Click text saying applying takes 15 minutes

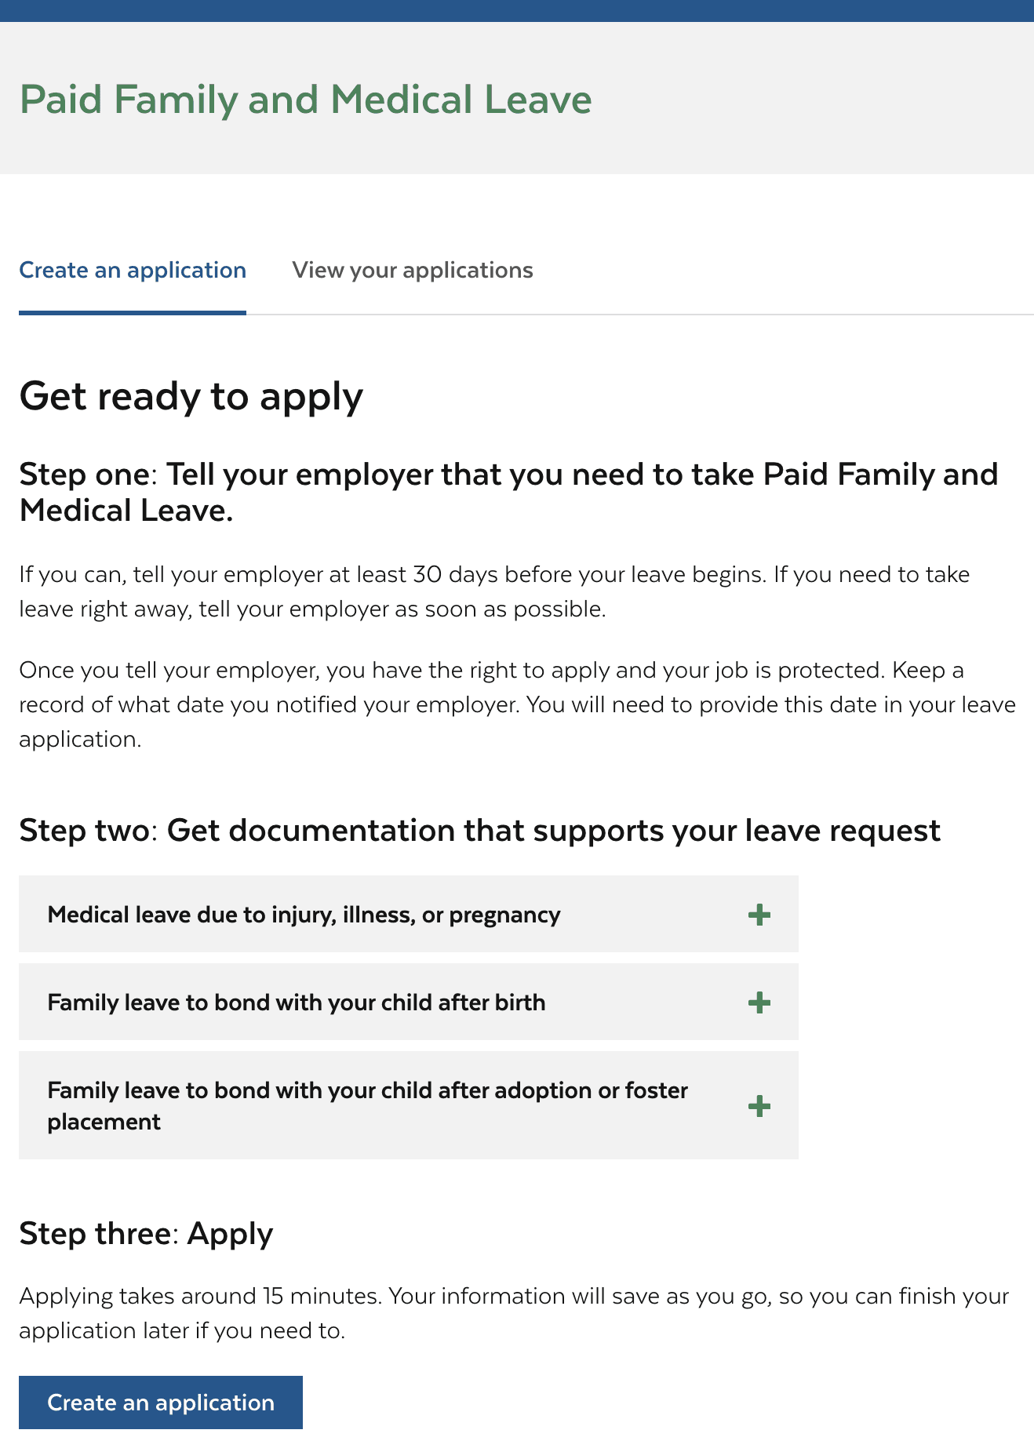513,1313
